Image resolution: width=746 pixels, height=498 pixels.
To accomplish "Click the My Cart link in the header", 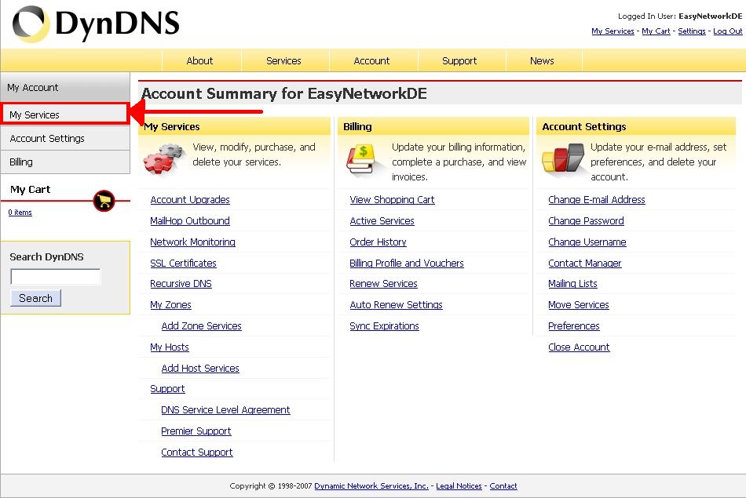I will (656, 31).
